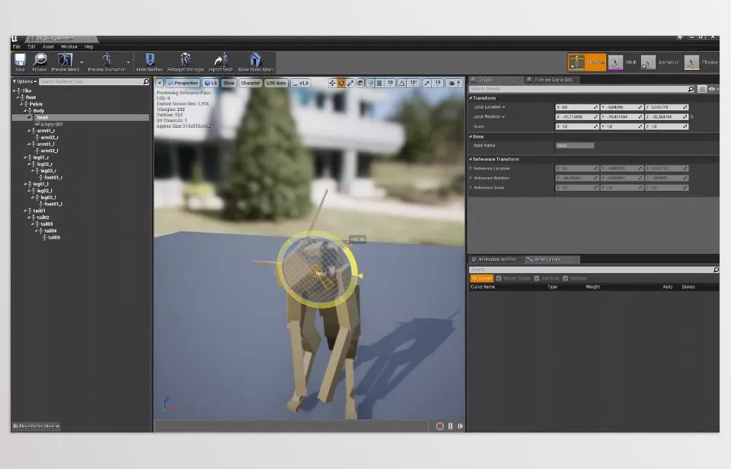Switch to Animation editor mode

click(x=660, y=62)
